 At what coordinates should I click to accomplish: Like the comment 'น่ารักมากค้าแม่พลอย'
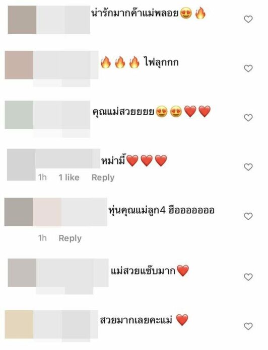click(x=248, y=19)
